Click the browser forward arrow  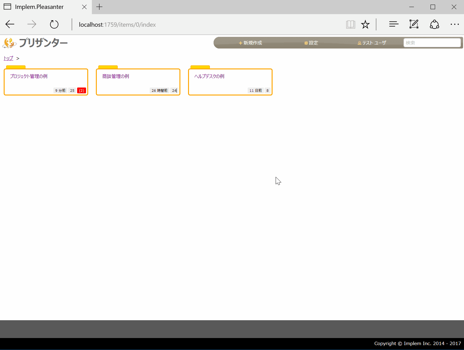point(32,24)
